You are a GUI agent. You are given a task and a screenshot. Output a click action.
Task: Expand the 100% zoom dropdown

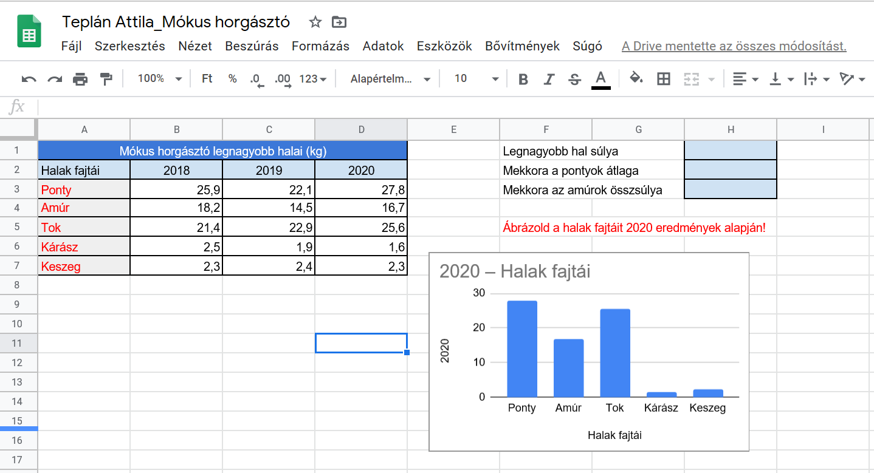click(x=160, y=79)
